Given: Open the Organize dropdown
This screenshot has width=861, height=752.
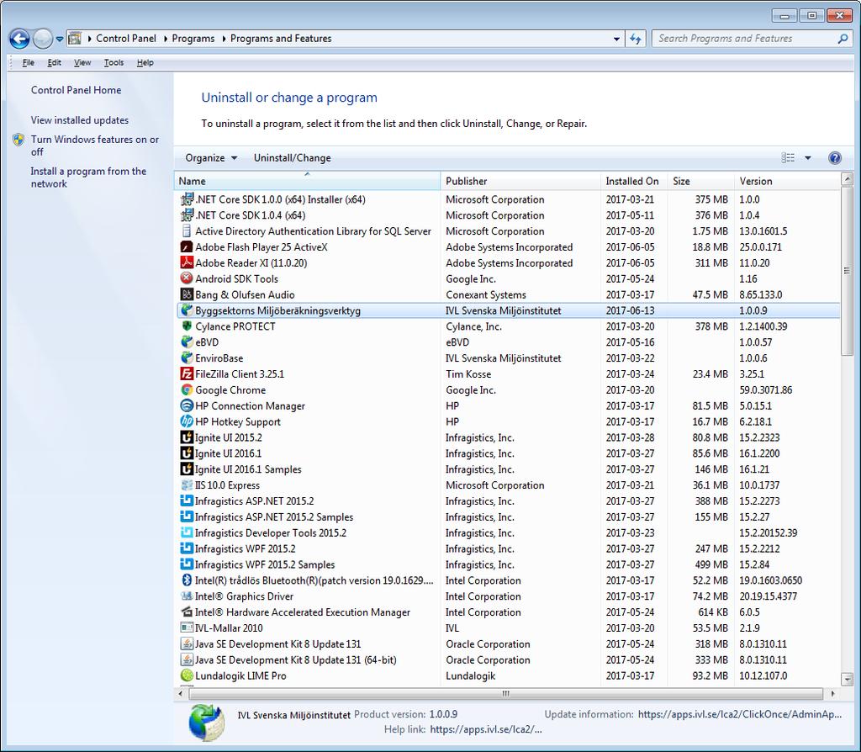Looking at the screenshot, I should 211,158.
